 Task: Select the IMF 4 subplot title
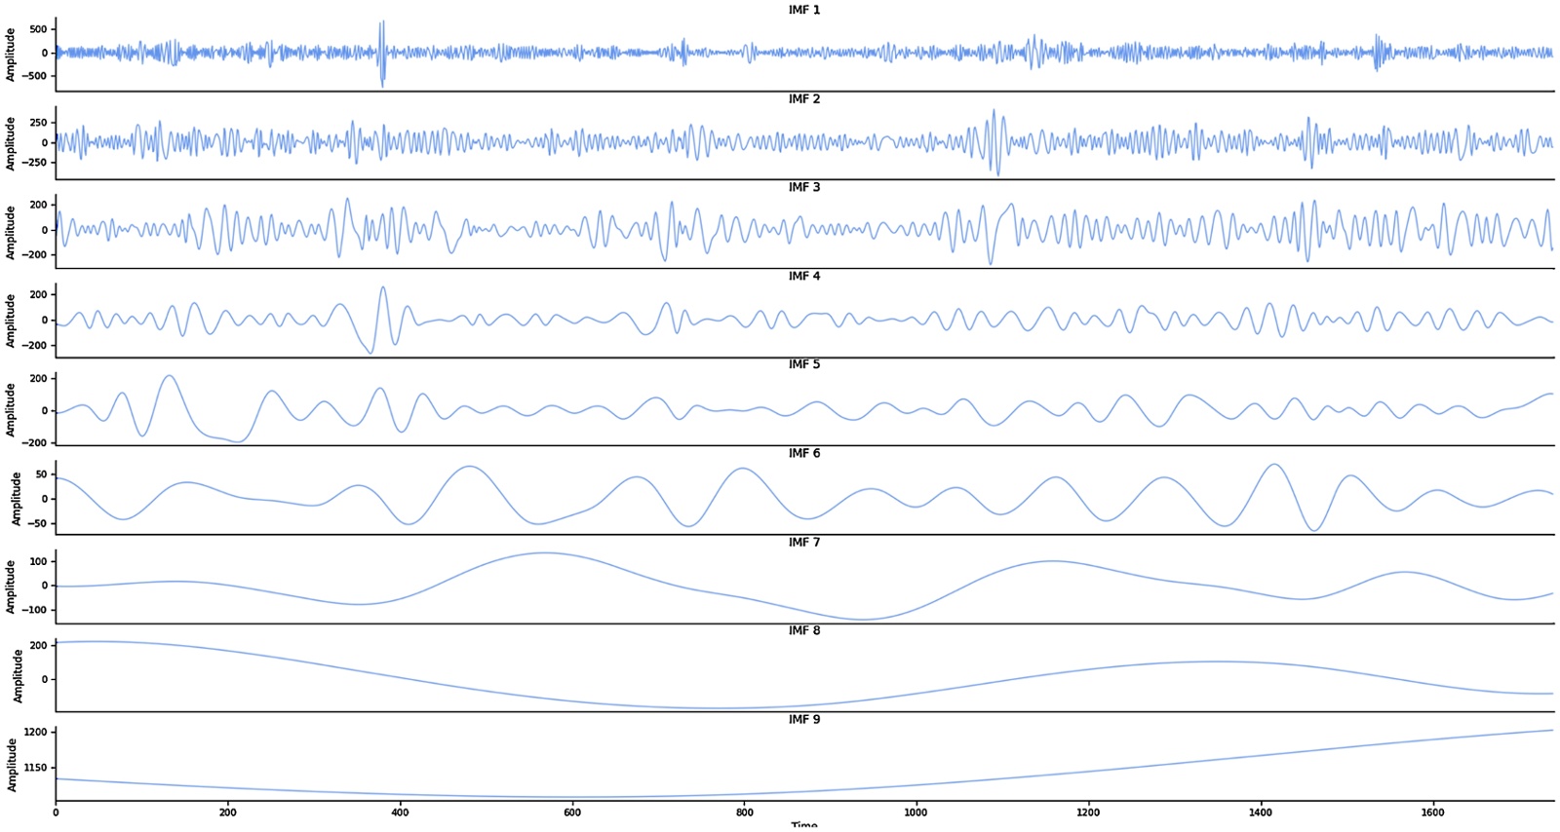804,276
